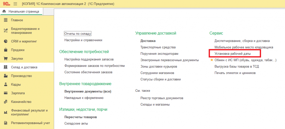This screenshot has height=129, width=285.
Task: Open Регламентированный учет section
Action: [27, 123]
